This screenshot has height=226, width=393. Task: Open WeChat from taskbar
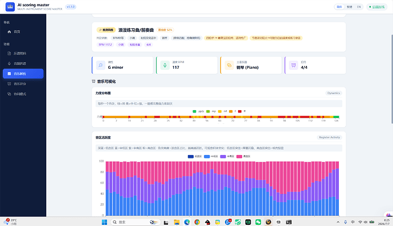(x=258, y=222)
